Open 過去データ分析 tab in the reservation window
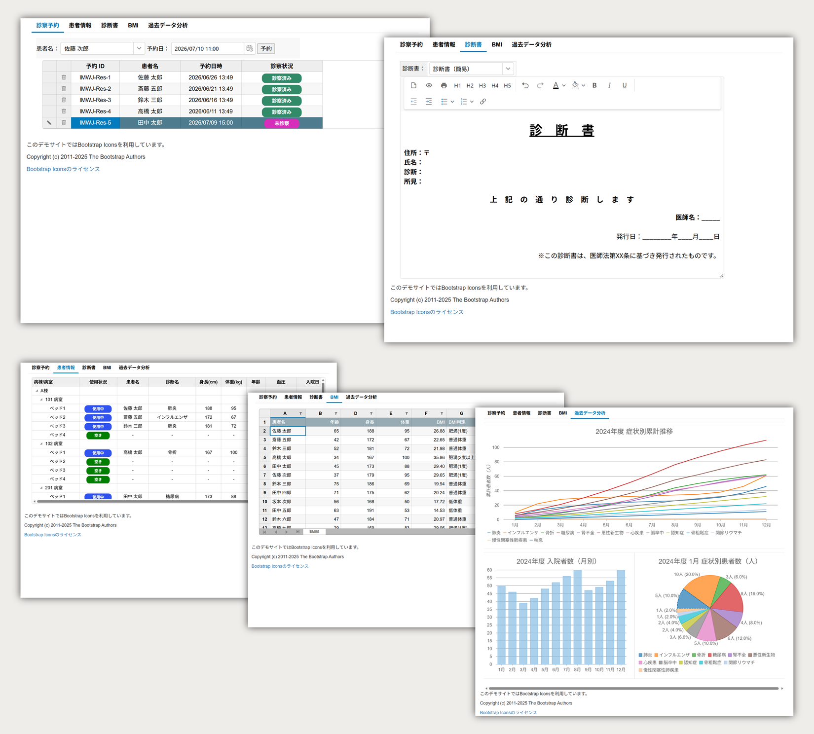Image resolution: width=814 pixels, height=734 pixels. 168,25
